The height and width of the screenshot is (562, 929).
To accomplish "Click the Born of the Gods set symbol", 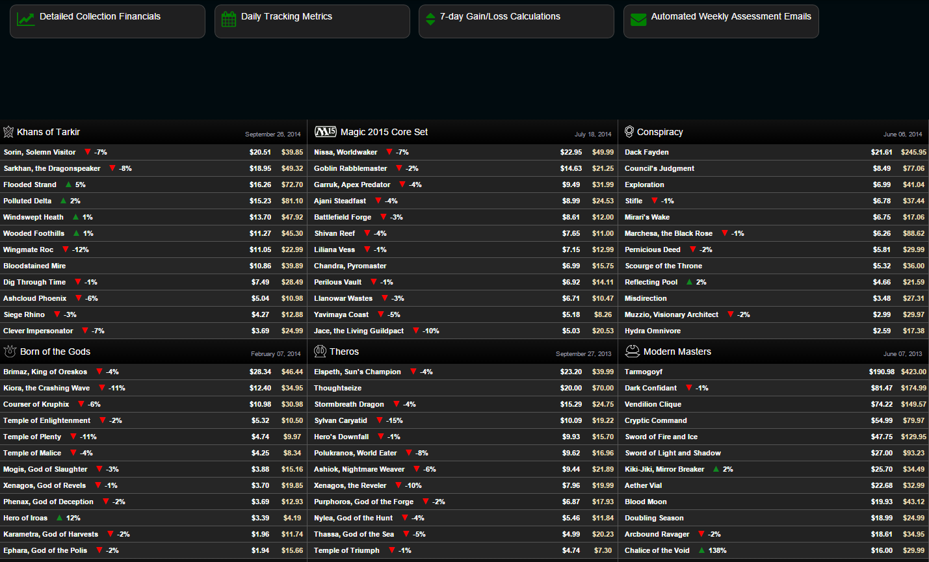I will tap(10, 351).
